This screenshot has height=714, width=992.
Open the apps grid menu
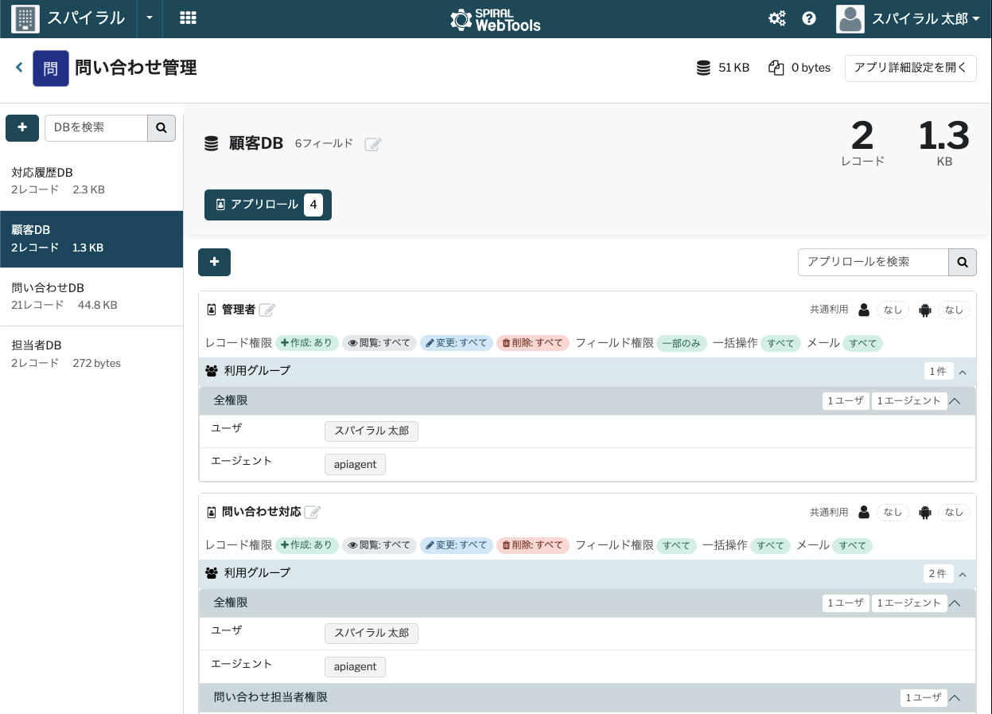tap(188, 18)
